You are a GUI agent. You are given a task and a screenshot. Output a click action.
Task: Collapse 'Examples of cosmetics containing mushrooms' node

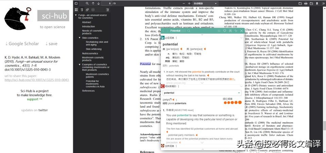(x=79, y=64)
